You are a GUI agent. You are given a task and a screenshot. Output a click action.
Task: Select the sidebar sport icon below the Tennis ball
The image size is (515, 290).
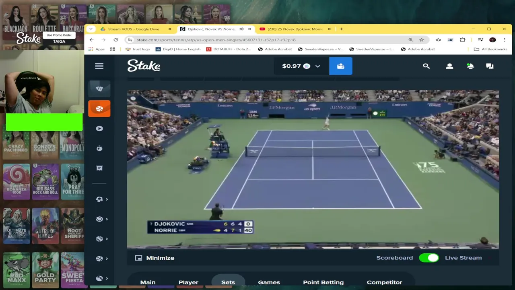pyautogui.click(x=99, y=239)
